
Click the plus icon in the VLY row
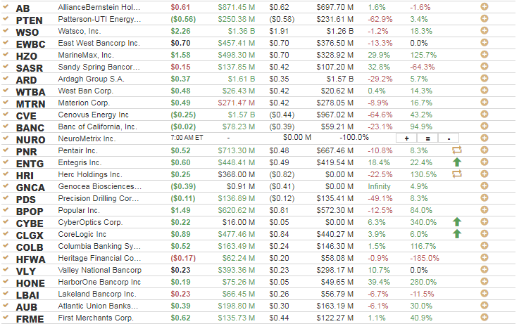click(x=484, y=269)
